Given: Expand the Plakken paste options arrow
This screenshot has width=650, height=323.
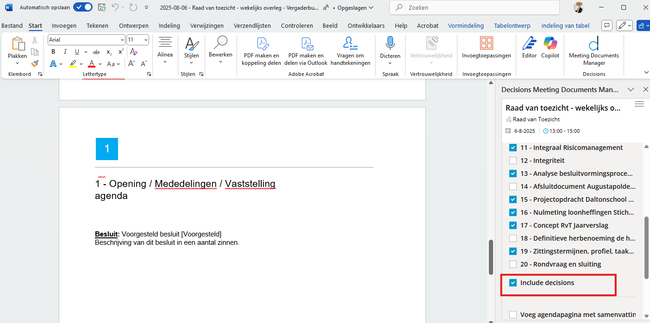Looking at the screenshot, I should (17, 63).
